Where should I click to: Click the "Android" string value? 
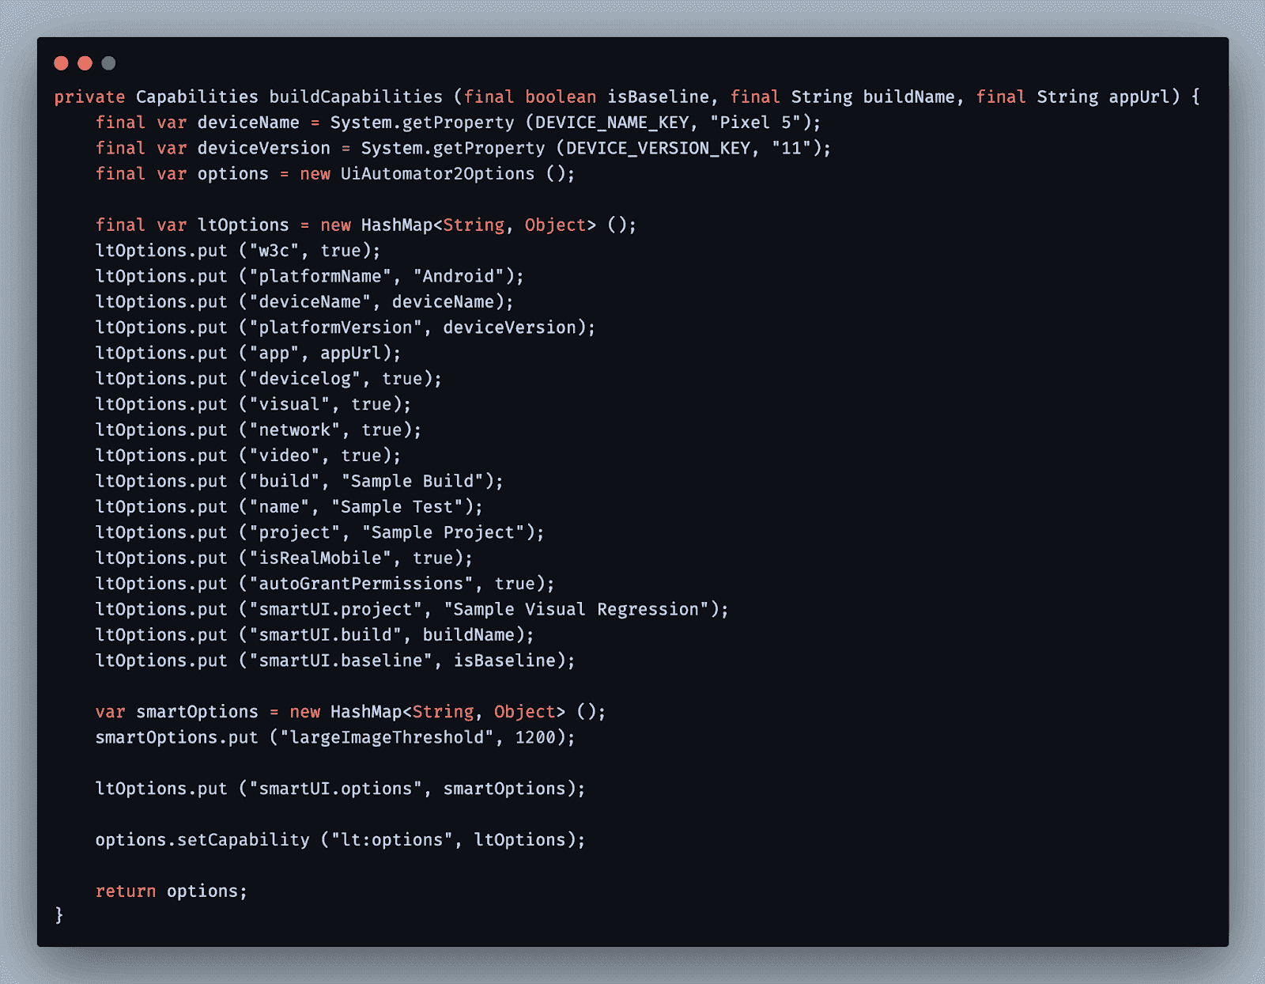pyautogui.click(x=458, y=276)
